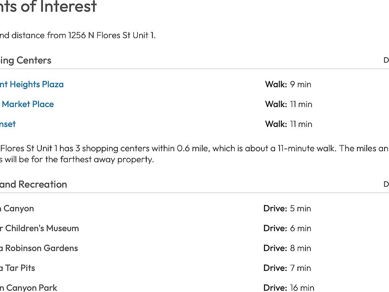Select the Tar Pits entry
The image size is (389, 292).
[x=17, y=268]
